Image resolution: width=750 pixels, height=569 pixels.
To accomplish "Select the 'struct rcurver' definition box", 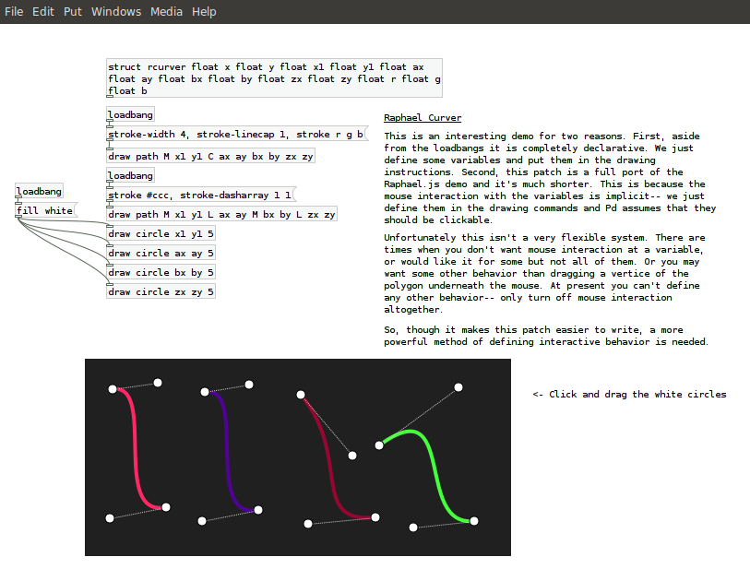I will pos(274,78).
